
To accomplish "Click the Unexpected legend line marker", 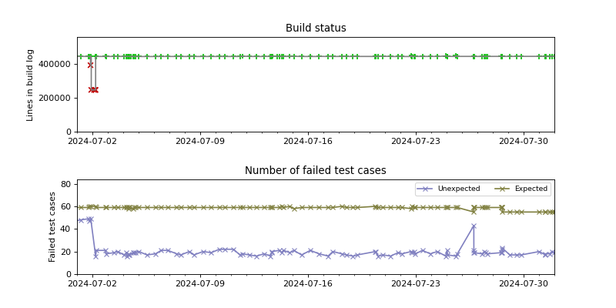I will click(x=426, y=189).
